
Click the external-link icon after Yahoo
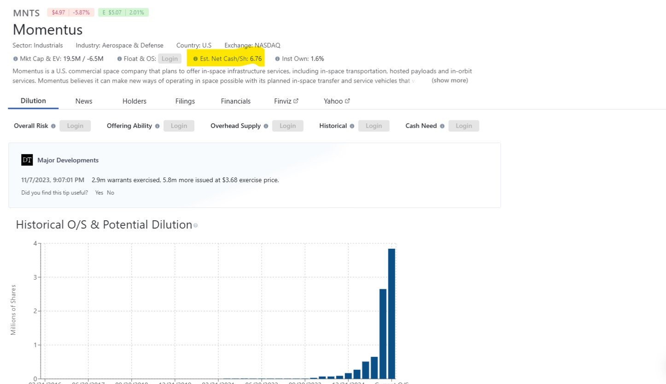tap(347, 101)
